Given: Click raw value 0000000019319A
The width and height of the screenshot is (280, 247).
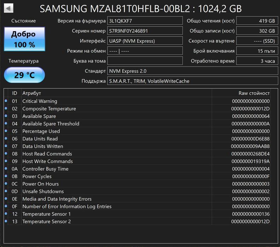Looking at the screenshot, I should point(251,161).
